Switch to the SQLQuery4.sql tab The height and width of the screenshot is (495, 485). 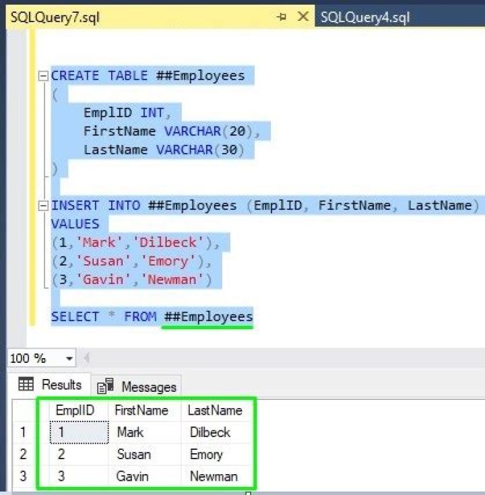pyautogui.click(x=365, y=17)
